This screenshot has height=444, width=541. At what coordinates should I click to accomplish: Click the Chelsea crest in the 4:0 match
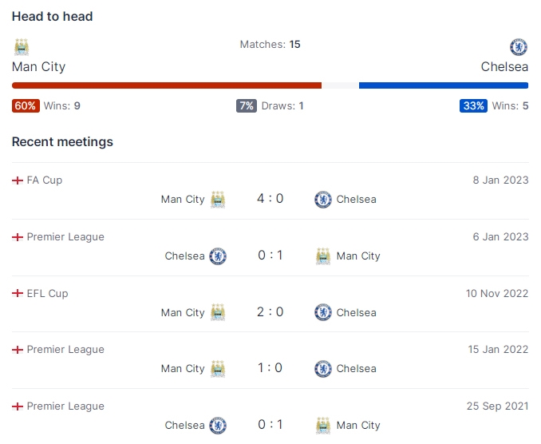pyautogui.click(x=323, y=200)
